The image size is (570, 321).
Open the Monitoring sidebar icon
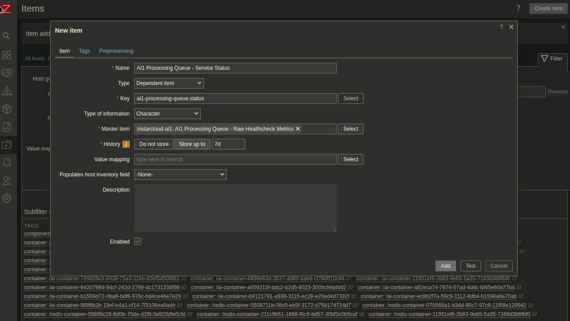pyautogui.click(x=7, y=73)
